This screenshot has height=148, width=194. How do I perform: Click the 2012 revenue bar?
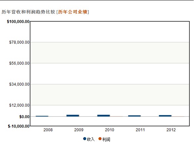(165, 116)
